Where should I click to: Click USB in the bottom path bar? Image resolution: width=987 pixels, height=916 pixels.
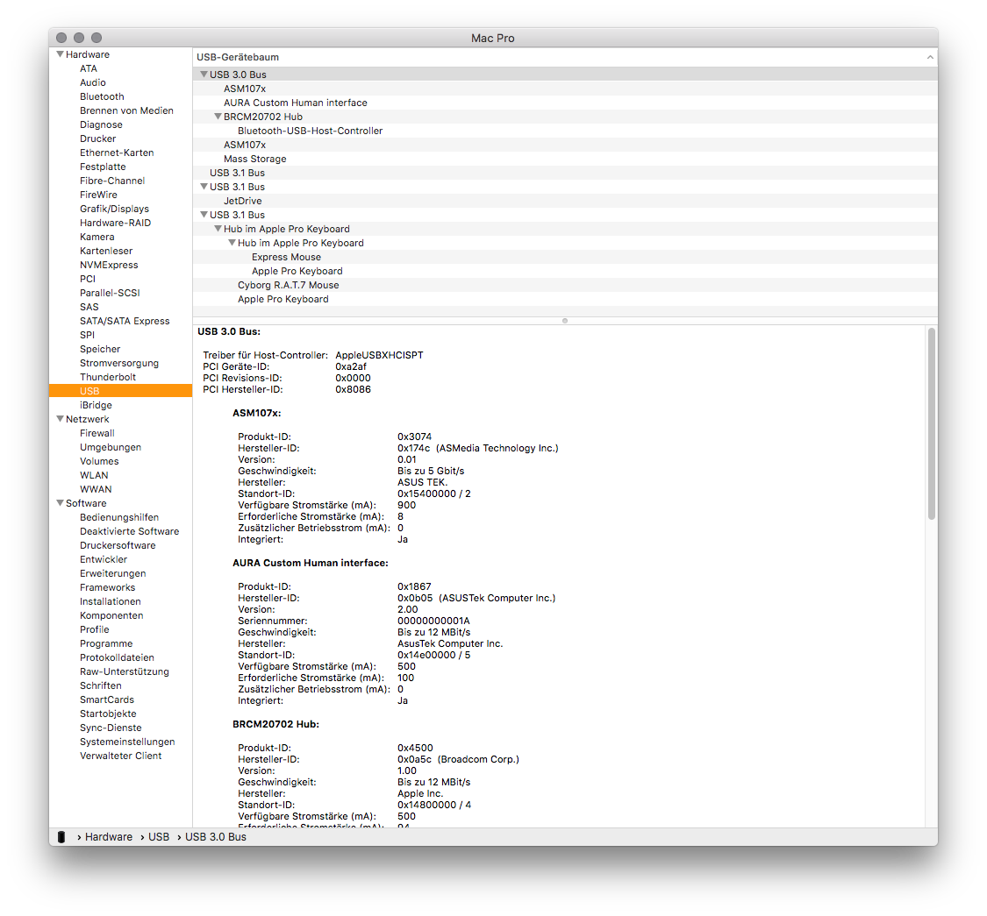point(159,837)
